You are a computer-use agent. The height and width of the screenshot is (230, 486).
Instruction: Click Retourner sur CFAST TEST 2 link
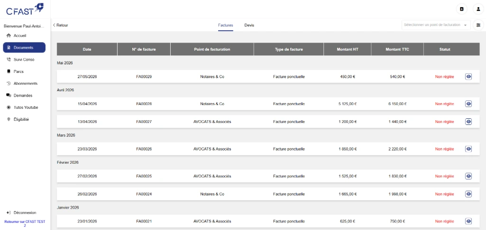[25, 223]
